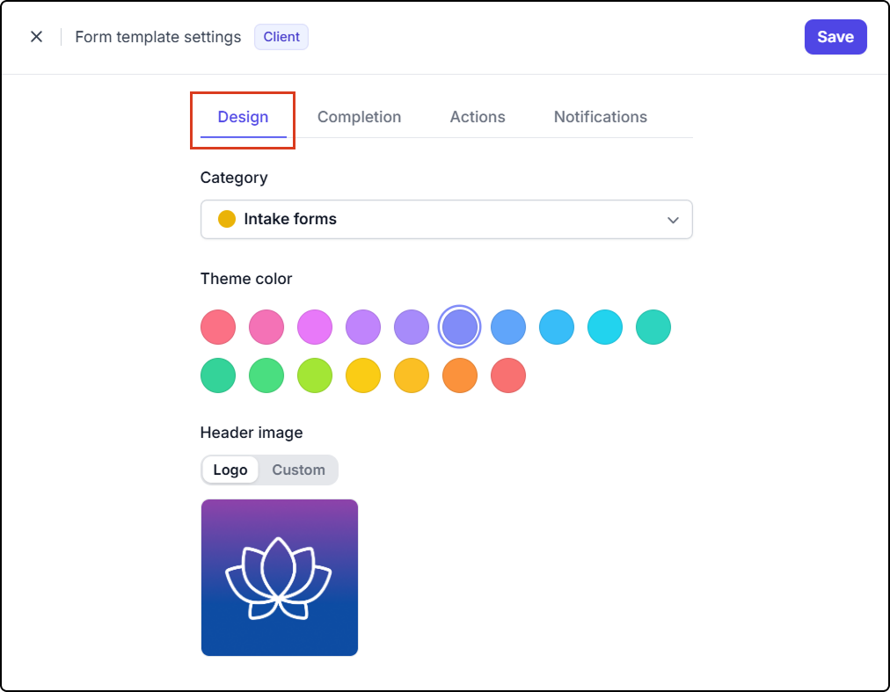
Task: Expand the Category dropdown chevron
Action: point(673,220)
